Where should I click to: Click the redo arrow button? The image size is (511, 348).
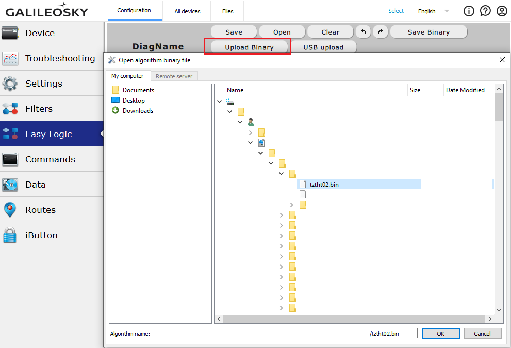(380, 32)
